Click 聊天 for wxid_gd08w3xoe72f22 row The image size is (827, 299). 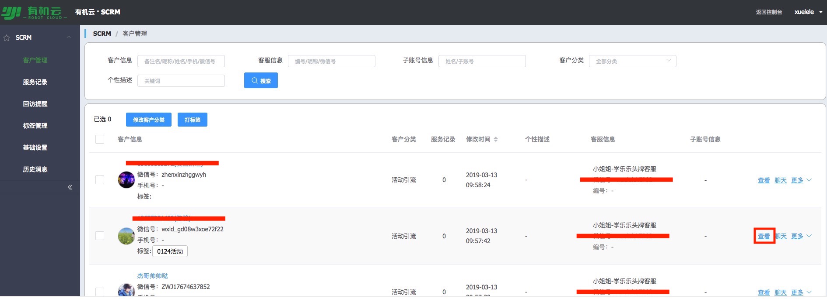click(x=781, y=236)
